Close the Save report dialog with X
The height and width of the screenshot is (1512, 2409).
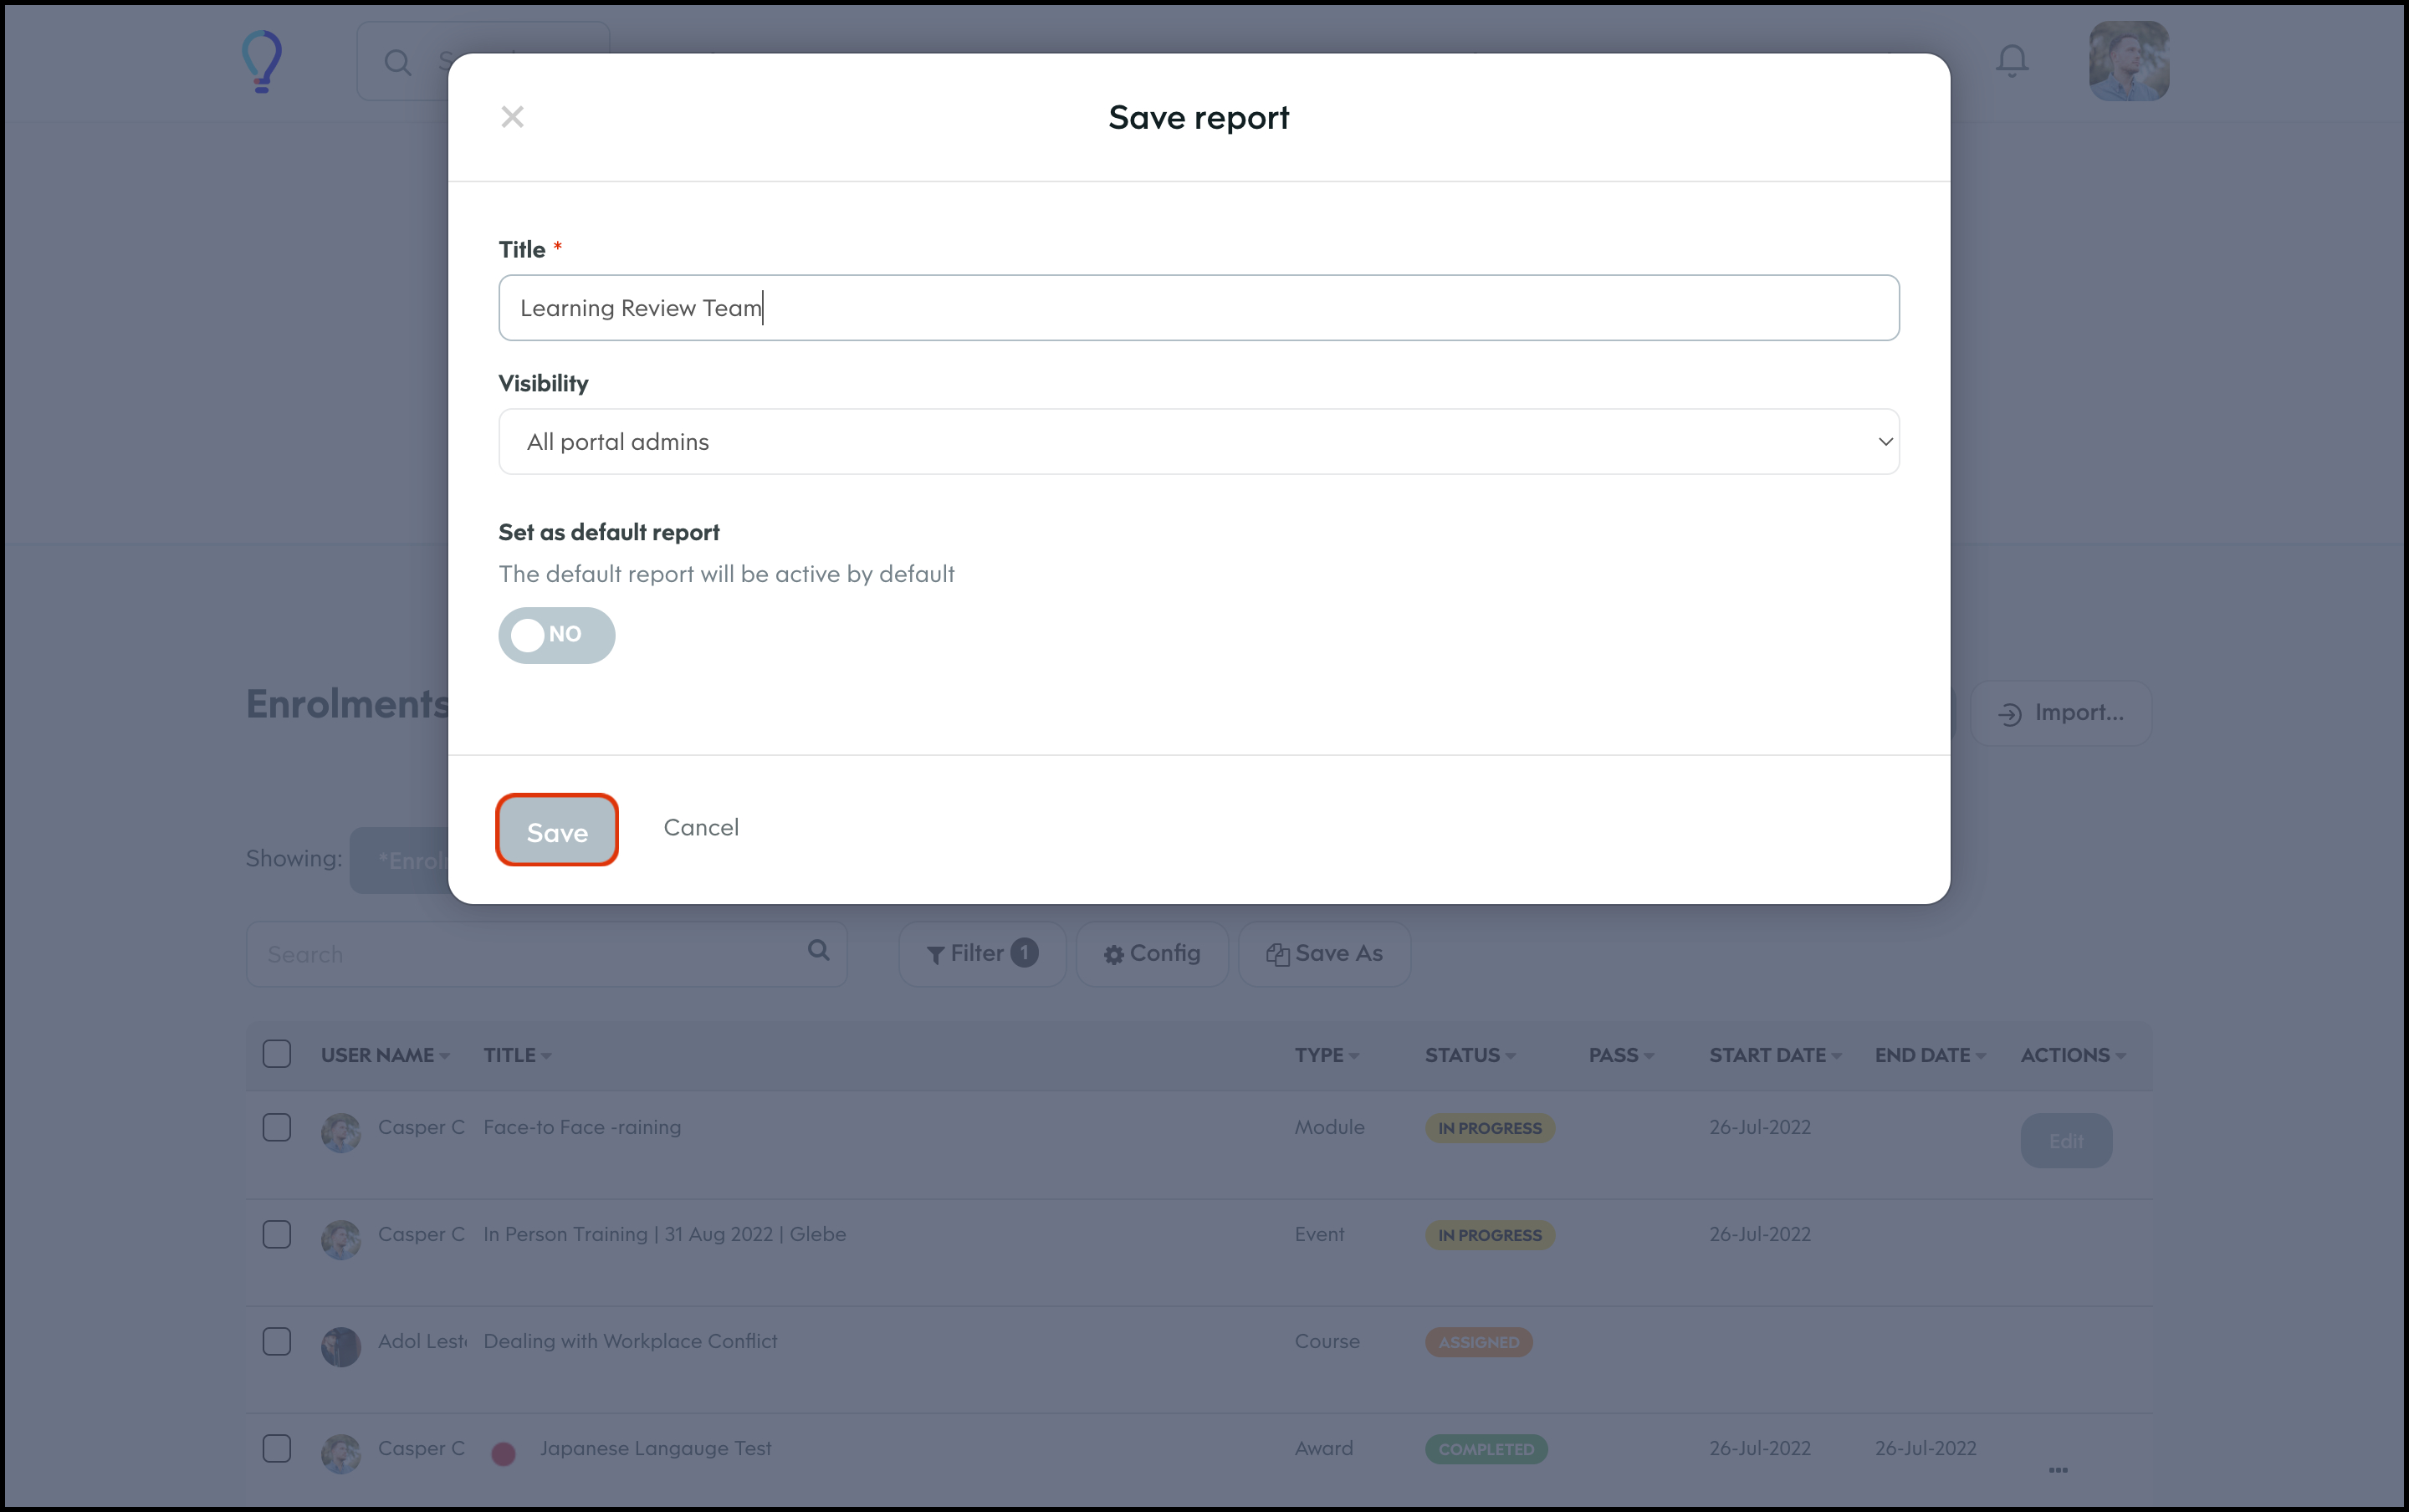tap(512, 117)
